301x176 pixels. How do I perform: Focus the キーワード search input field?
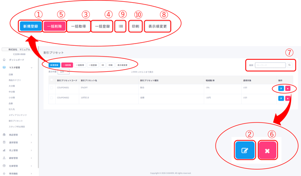(270, 65)
